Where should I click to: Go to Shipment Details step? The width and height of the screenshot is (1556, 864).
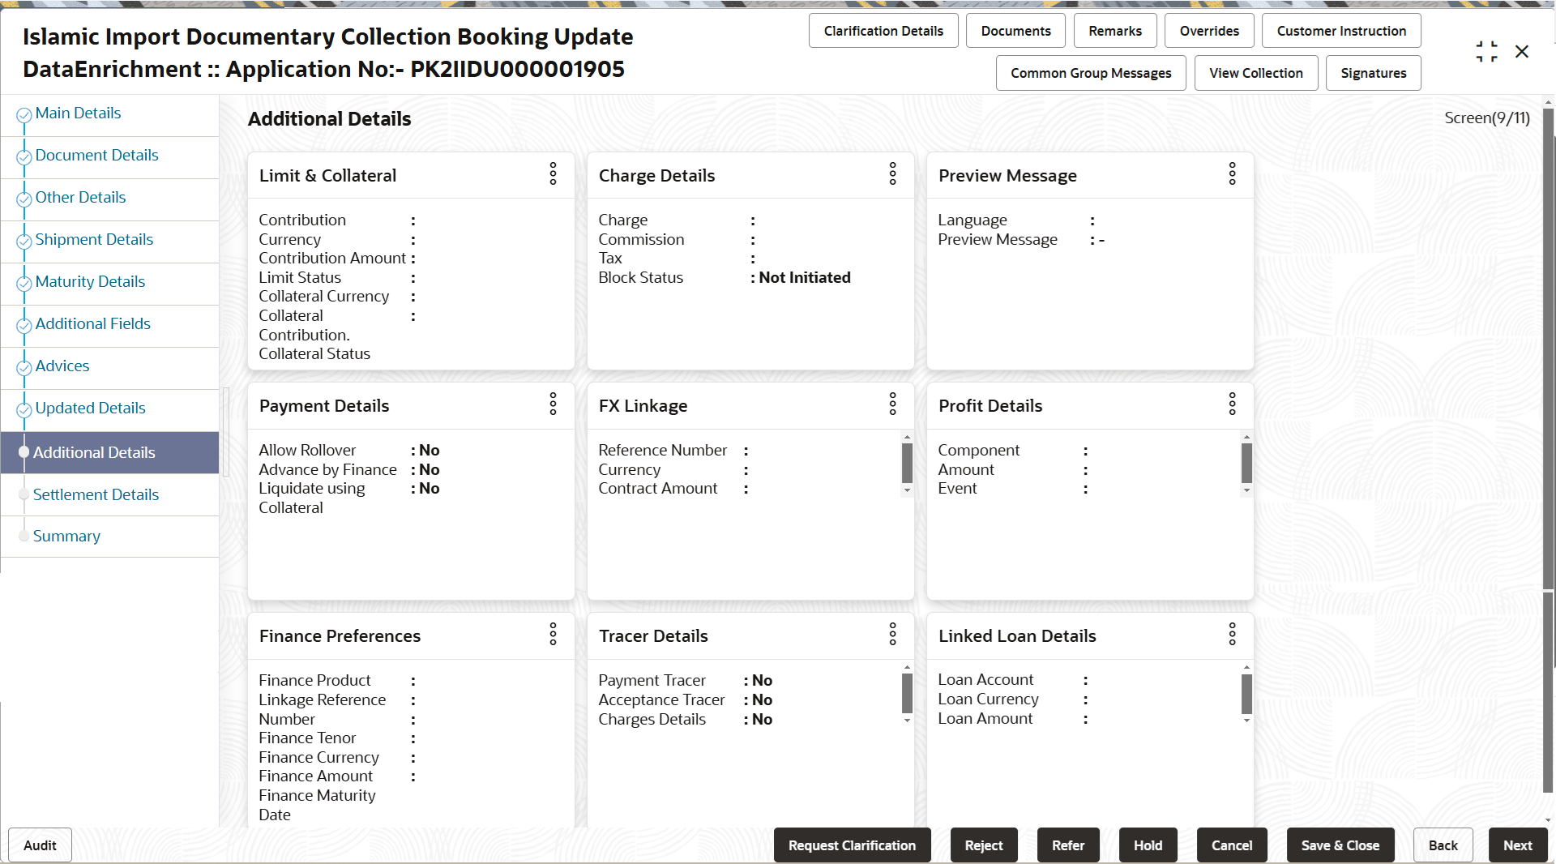tap(94, 240)
